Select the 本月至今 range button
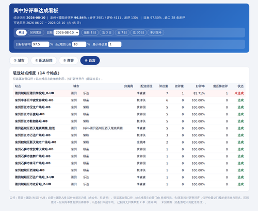This screenshot has height=211, width=258. pyautogui.click(x=156, y=32)
